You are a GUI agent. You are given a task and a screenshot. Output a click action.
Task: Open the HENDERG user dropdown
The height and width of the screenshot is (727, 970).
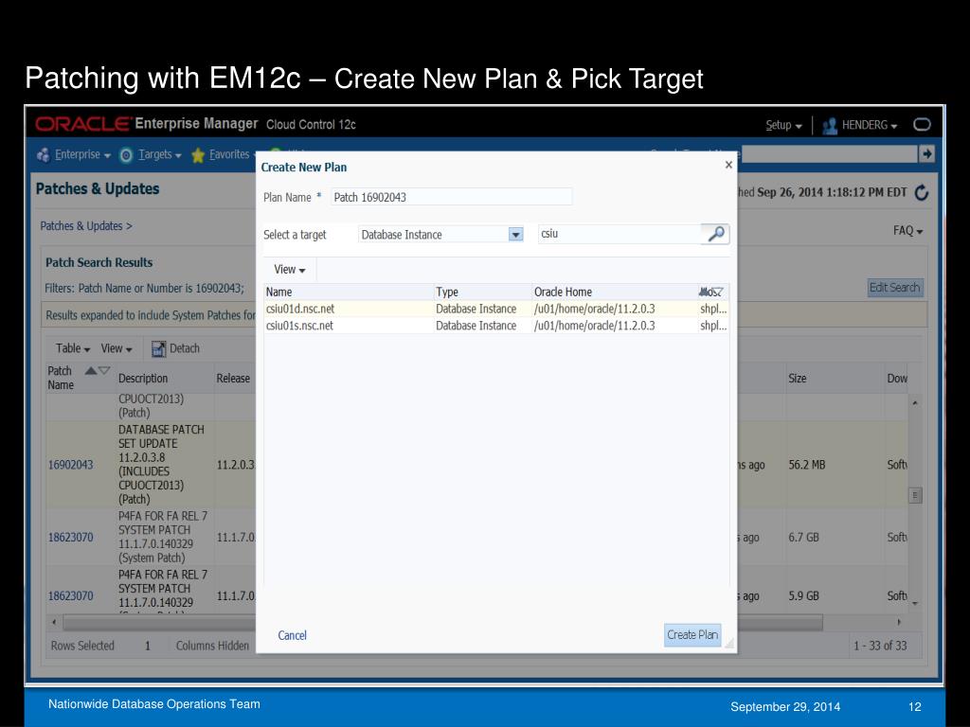click(x=870, y=126)
